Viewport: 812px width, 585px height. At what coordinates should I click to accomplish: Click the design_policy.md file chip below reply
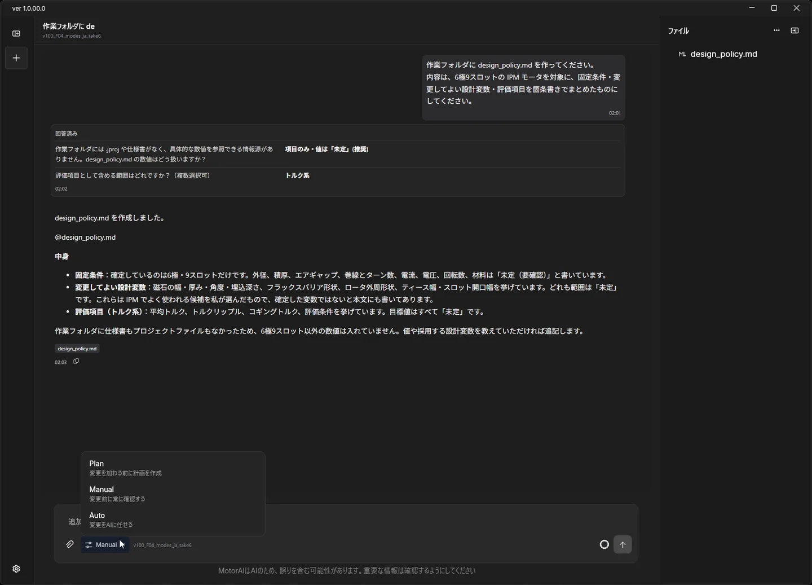(x=77, y=349)
